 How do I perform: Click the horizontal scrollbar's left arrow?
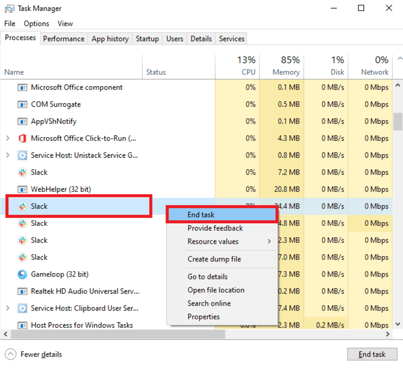tap(5, 334)
